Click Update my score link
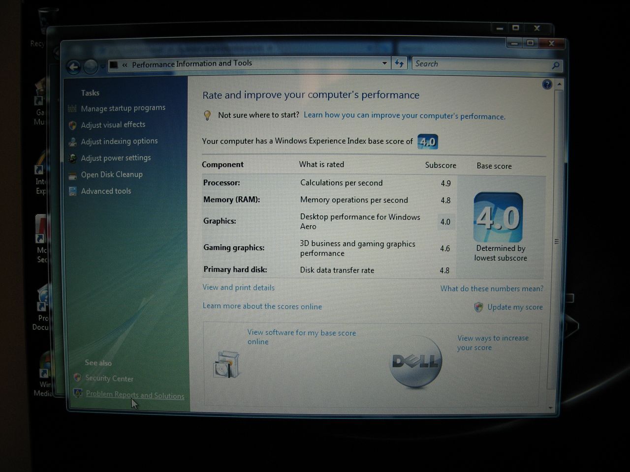This screenshot has height=472, width=630. point(515,307)
